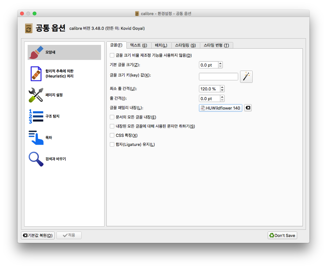Select the 페이지 설정 sidebar label
This screenshot has height=268, width=327.
54,95
